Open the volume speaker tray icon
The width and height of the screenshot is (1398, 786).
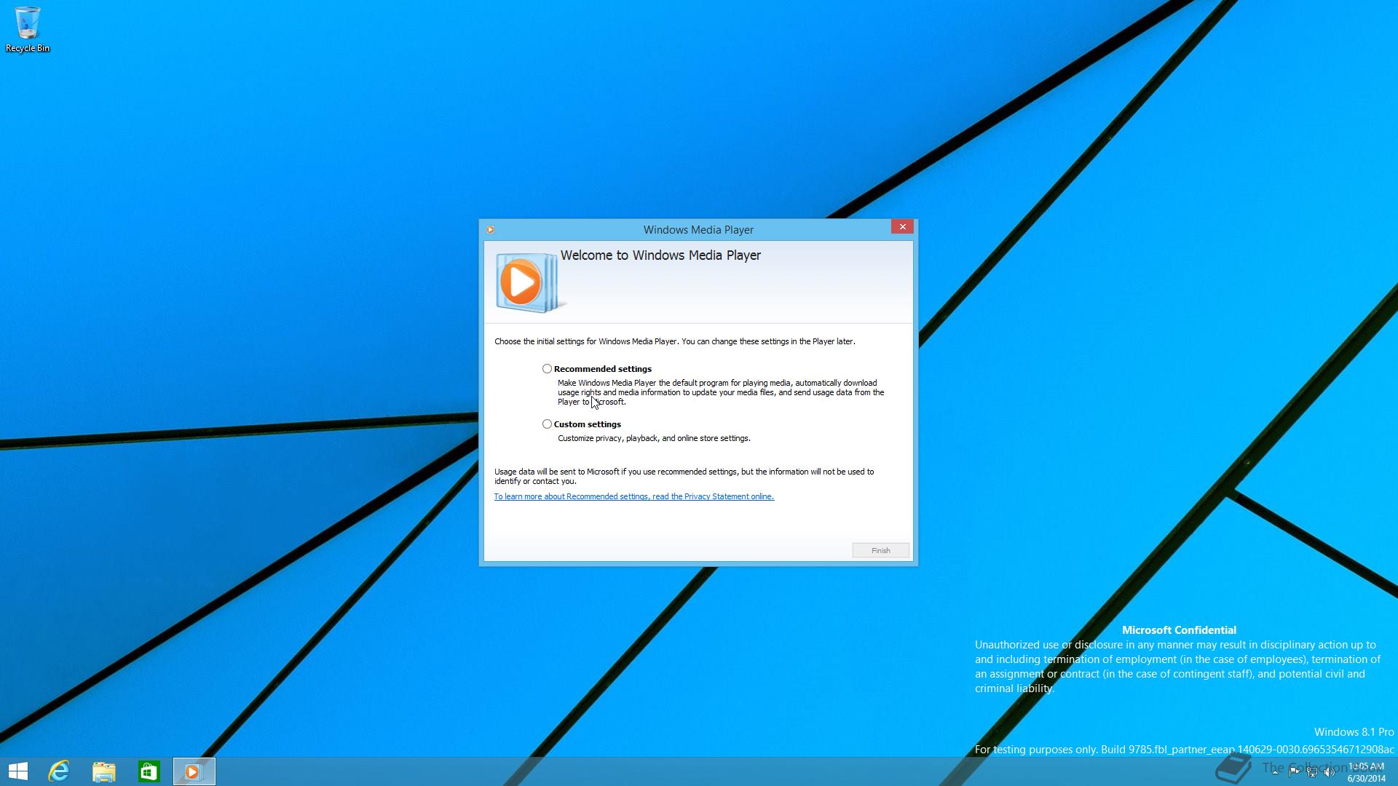point(1330,772)
